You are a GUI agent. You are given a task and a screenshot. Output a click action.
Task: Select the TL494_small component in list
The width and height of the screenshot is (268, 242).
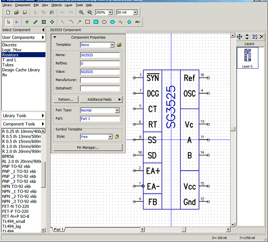click(x=13, y=221)
